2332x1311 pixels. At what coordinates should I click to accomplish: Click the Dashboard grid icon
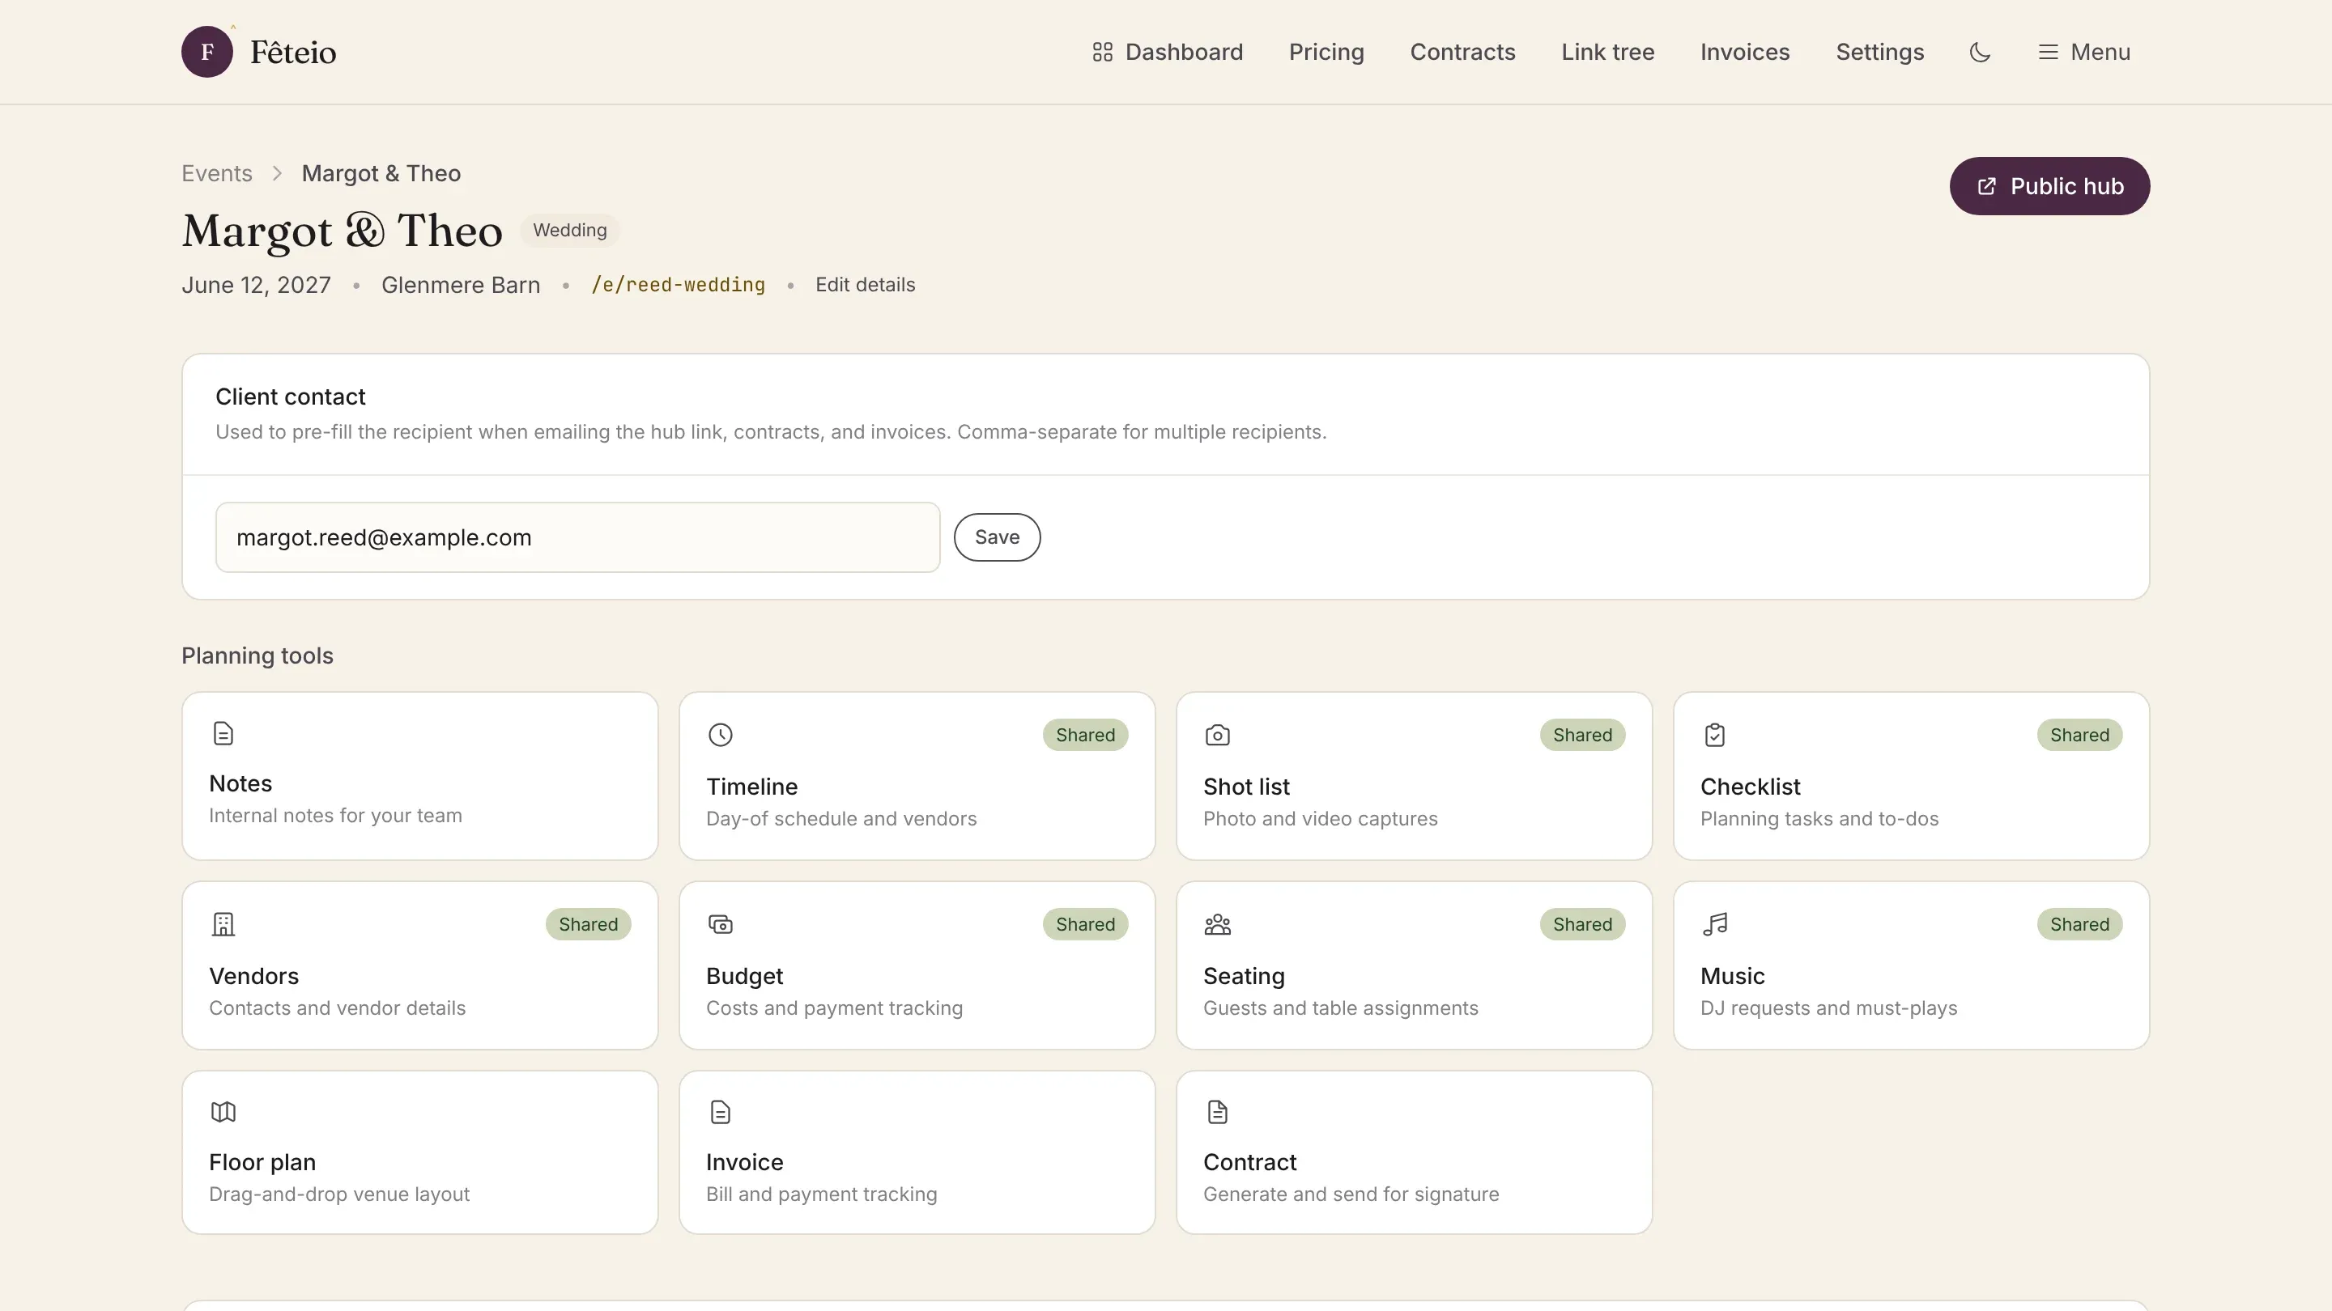click(1102, 52)
